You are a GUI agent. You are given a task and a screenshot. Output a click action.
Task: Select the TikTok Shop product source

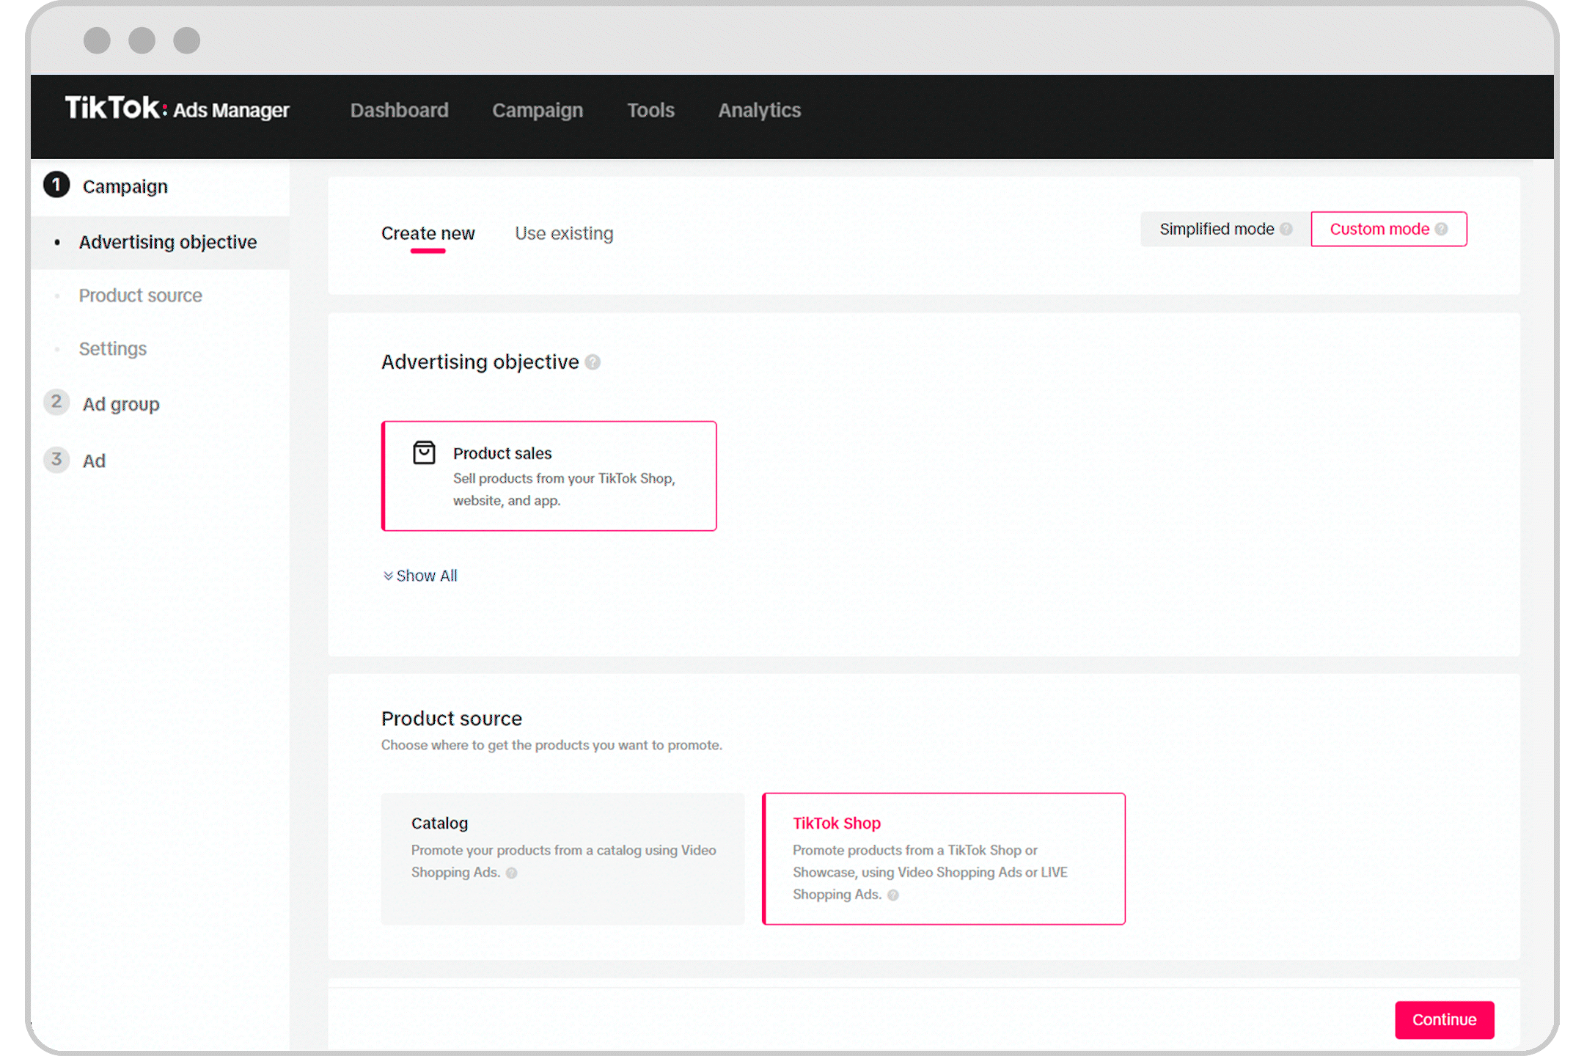click(x=944, y=858)
